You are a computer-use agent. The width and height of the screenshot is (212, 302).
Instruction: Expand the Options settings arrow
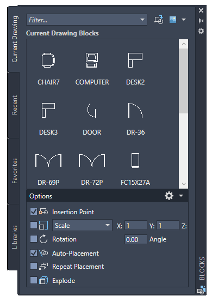click(181, 196)
